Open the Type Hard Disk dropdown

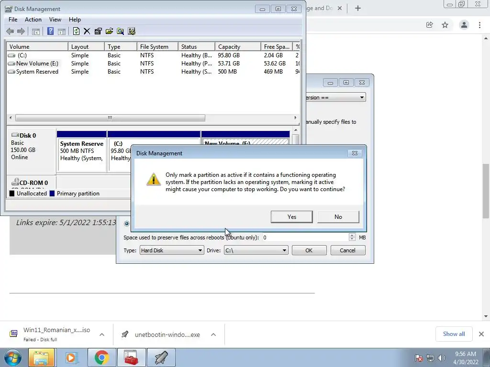[172, 250]
